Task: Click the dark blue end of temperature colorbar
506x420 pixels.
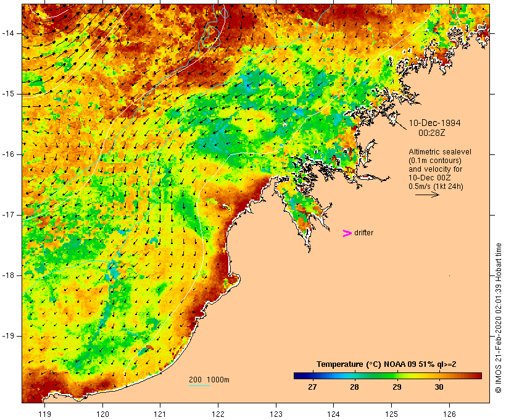Action: [299, 376]
